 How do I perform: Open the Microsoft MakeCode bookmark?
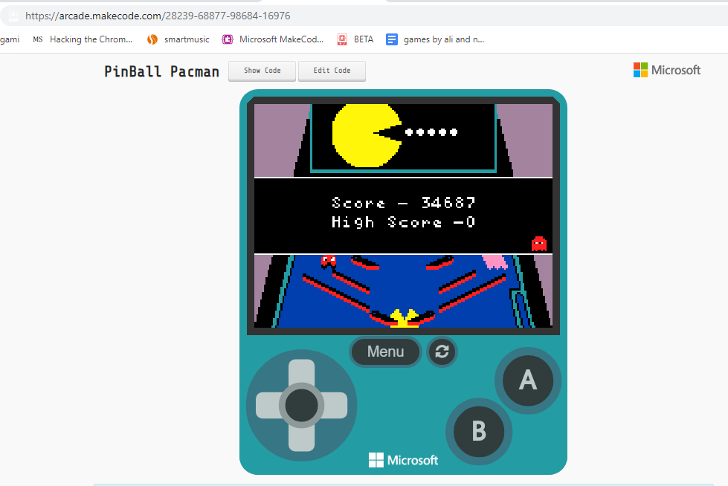(x=273, y=39)
